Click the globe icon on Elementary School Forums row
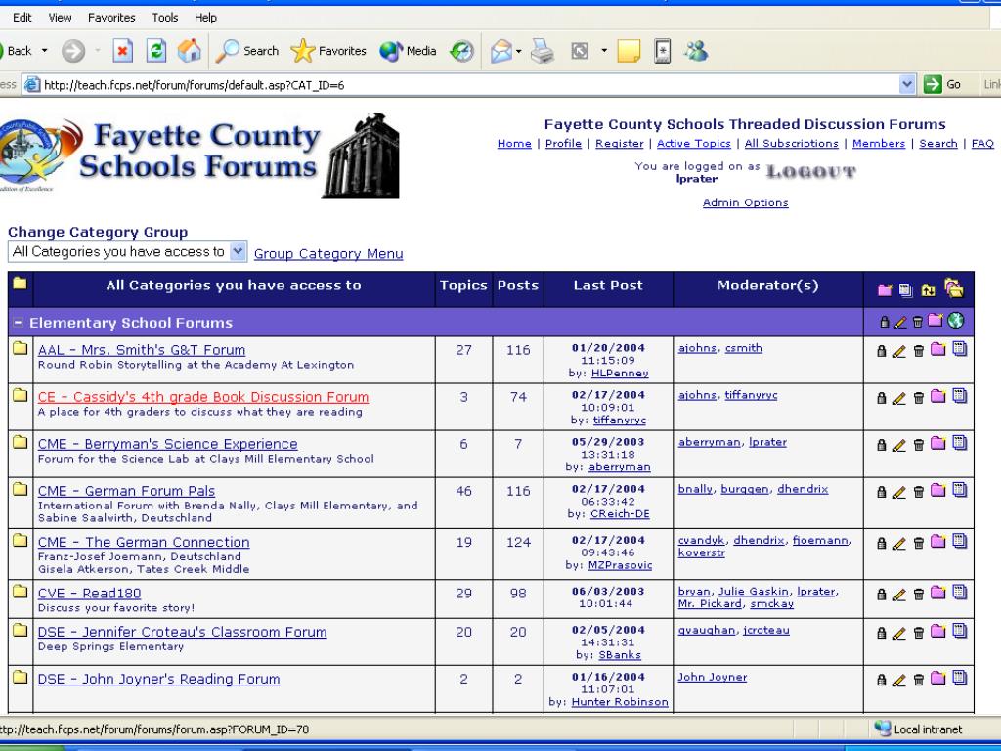Screen dimensions: 1001x751 pos(956,321)
